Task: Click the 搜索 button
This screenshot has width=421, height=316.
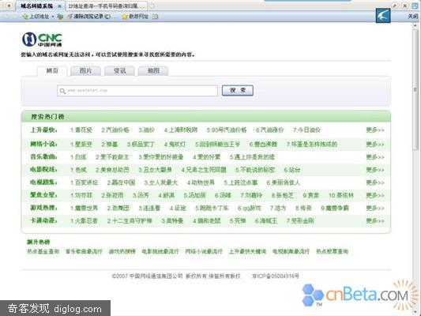Action: (238, 91)
